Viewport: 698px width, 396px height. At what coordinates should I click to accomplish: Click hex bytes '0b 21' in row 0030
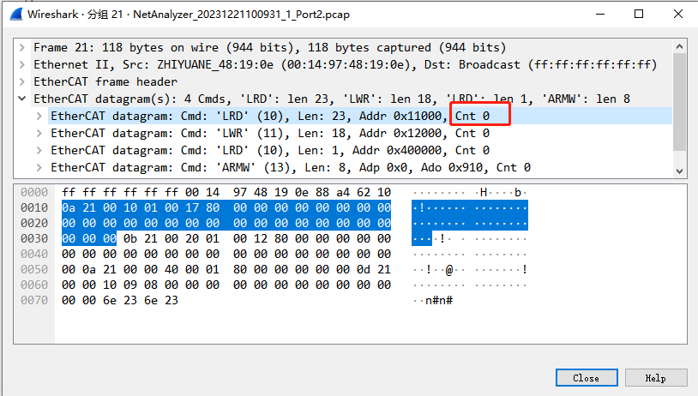pyautogui.click(x=141, y=238)
